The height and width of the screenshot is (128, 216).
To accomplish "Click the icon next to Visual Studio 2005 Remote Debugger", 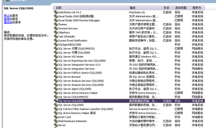I will 55,20.
